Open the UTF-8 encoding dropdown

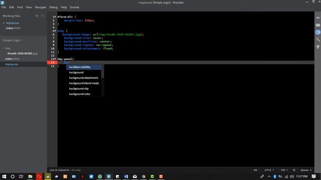[269, 170]
